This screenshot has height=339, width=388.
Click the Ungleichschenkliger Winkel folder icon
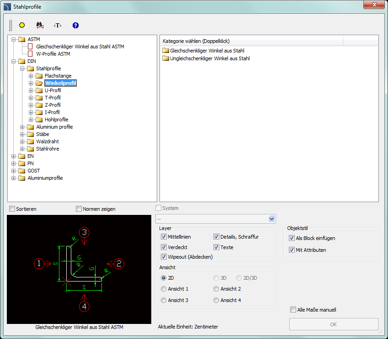pyautogui.click(x=165, y=58)
